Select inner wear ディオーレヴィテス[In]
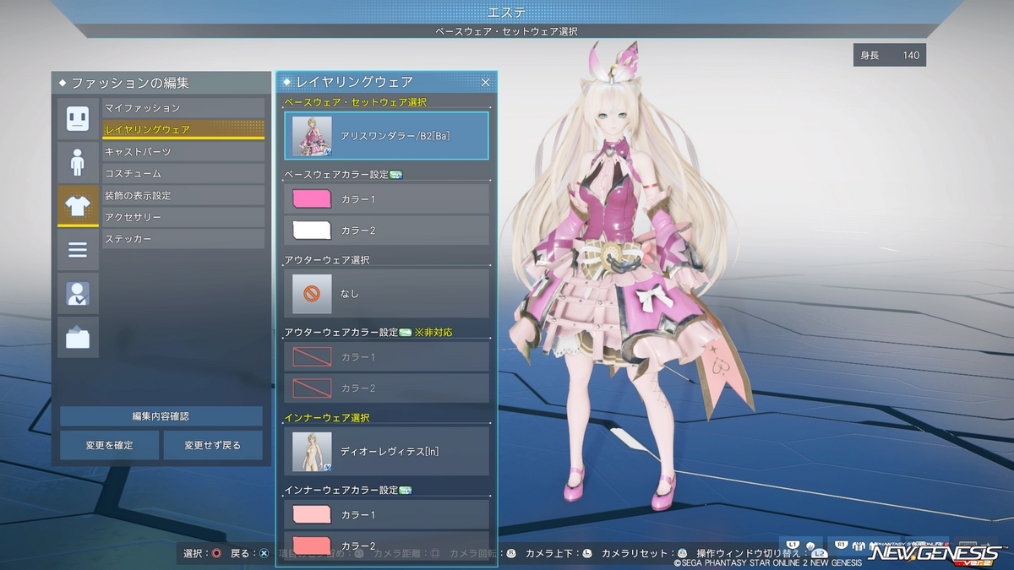Viewport: 1014px width, 570px height. tap(386, 451)
